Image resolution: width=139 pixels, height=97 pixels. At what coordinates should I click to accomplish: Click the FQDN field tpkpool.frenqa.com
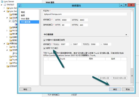85,14
